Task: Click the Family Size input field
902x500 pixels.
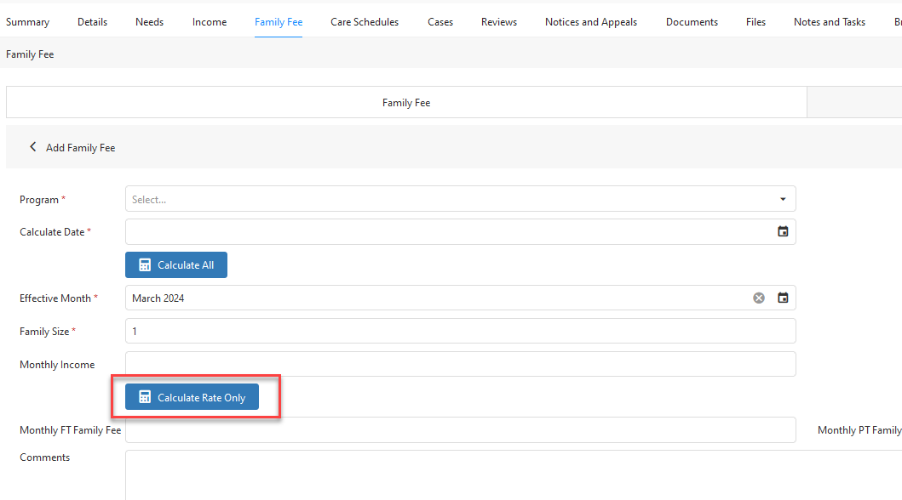Action: 460,332
